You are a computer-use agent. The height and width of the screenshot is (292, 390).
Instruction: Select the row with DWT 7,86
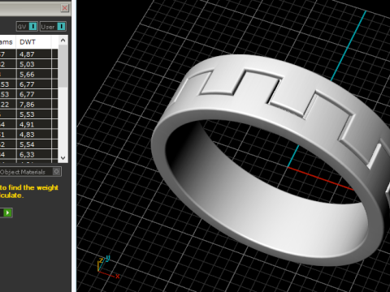click(x=28, y=104)
